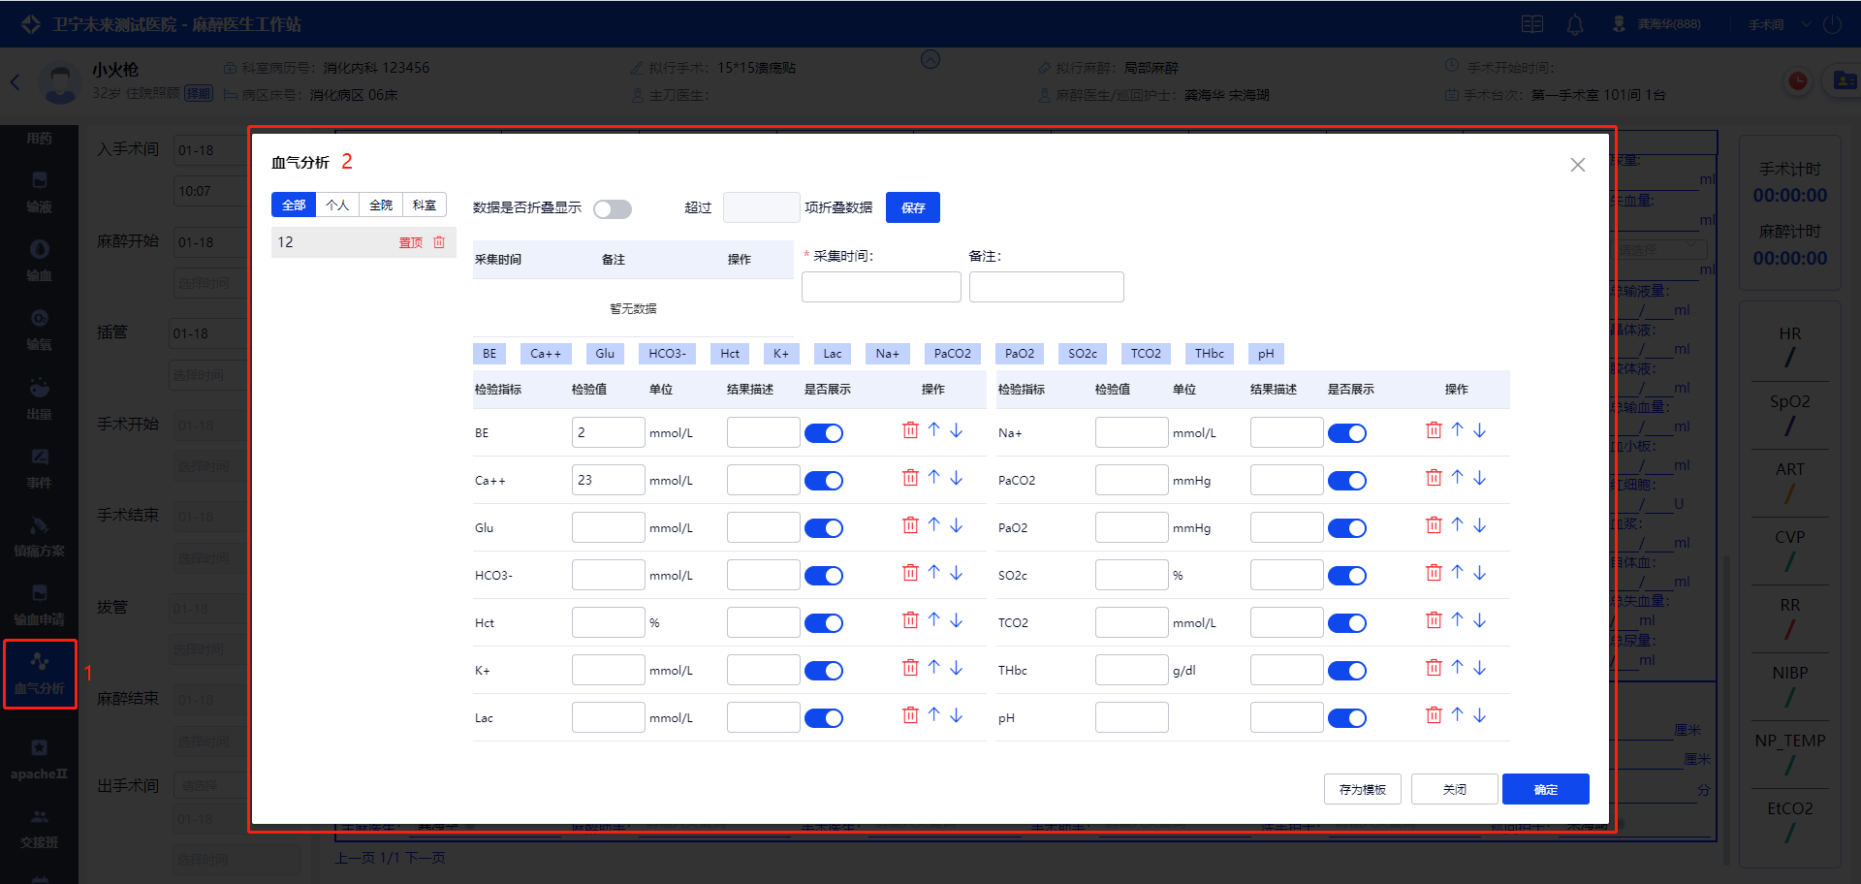The height and width of the screenshot is (884, 1861).
Task: Delete the BE indicator row
Action: point(910,430)
